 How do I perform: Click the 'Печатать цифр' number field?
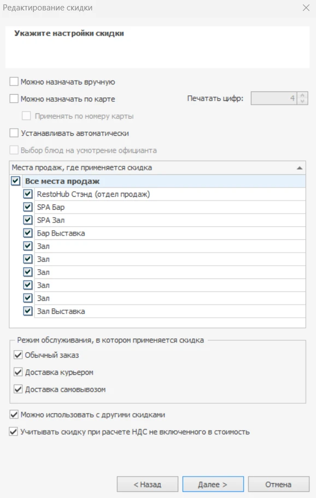pos(274,99)
